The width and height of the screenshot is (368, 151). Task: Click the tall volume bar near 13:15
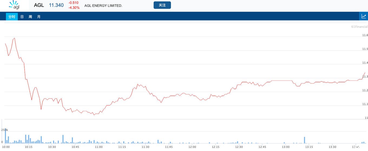coord(304,140)
